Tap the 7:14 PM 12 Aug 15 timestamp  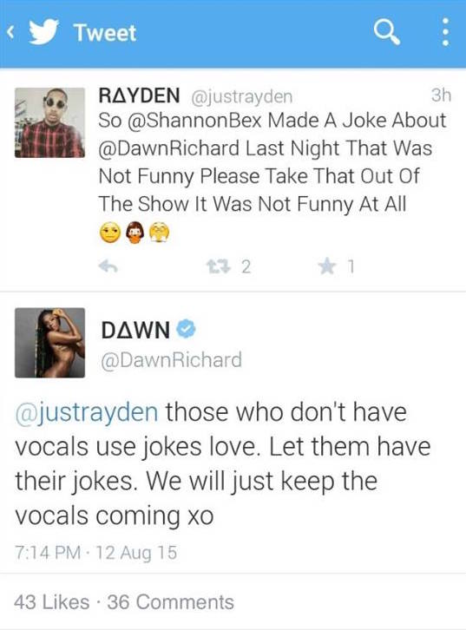coord(95,553)
